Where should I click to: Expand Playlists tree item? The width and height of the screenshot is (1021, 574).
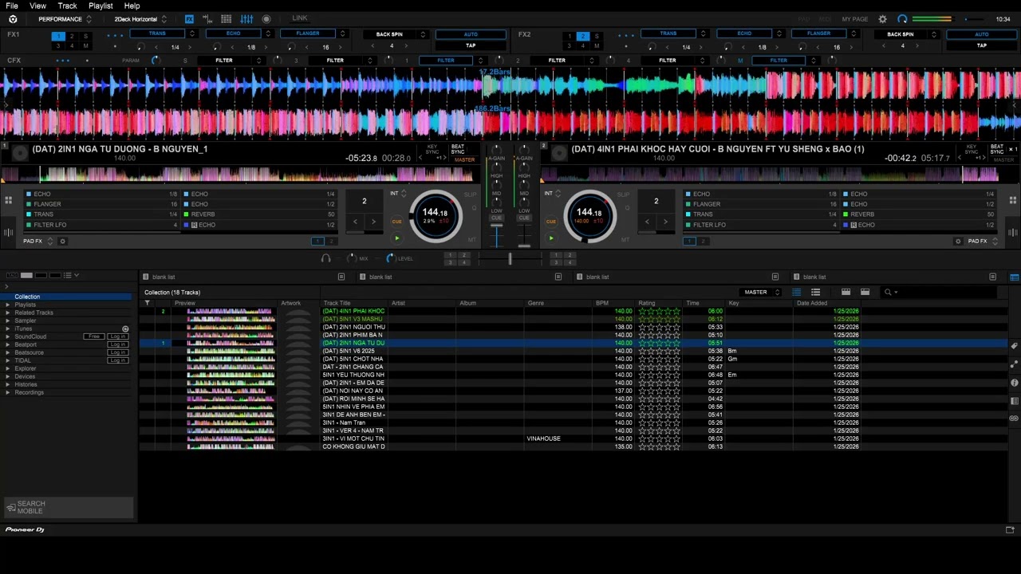8,305
